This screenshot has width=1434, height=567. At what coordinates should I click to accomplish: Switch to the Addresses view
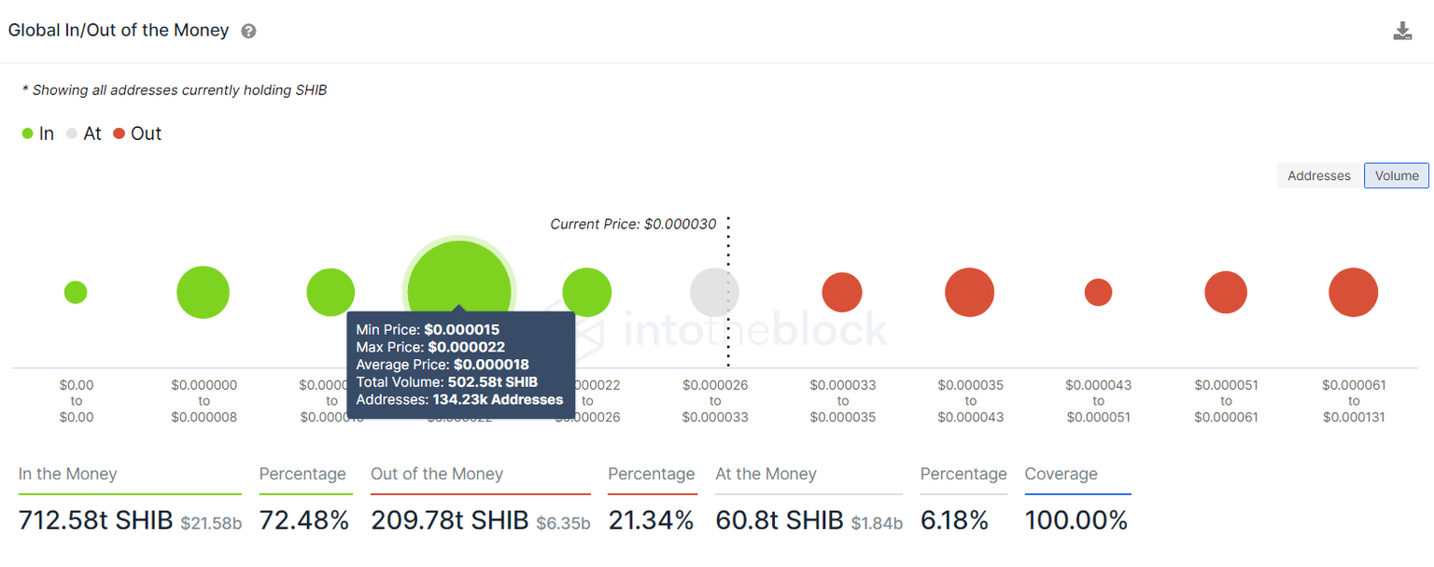coord(1318,175)
